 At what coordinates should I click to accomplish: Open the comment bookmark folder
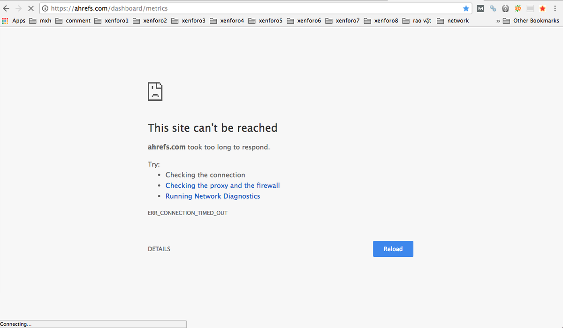coord(73,21)
